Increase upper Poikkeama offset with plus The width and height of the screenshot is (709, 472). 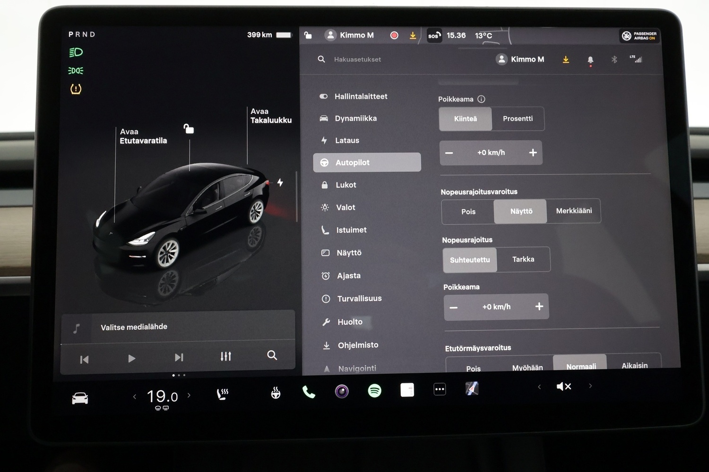pyautogui.click(x=533, y=152)
